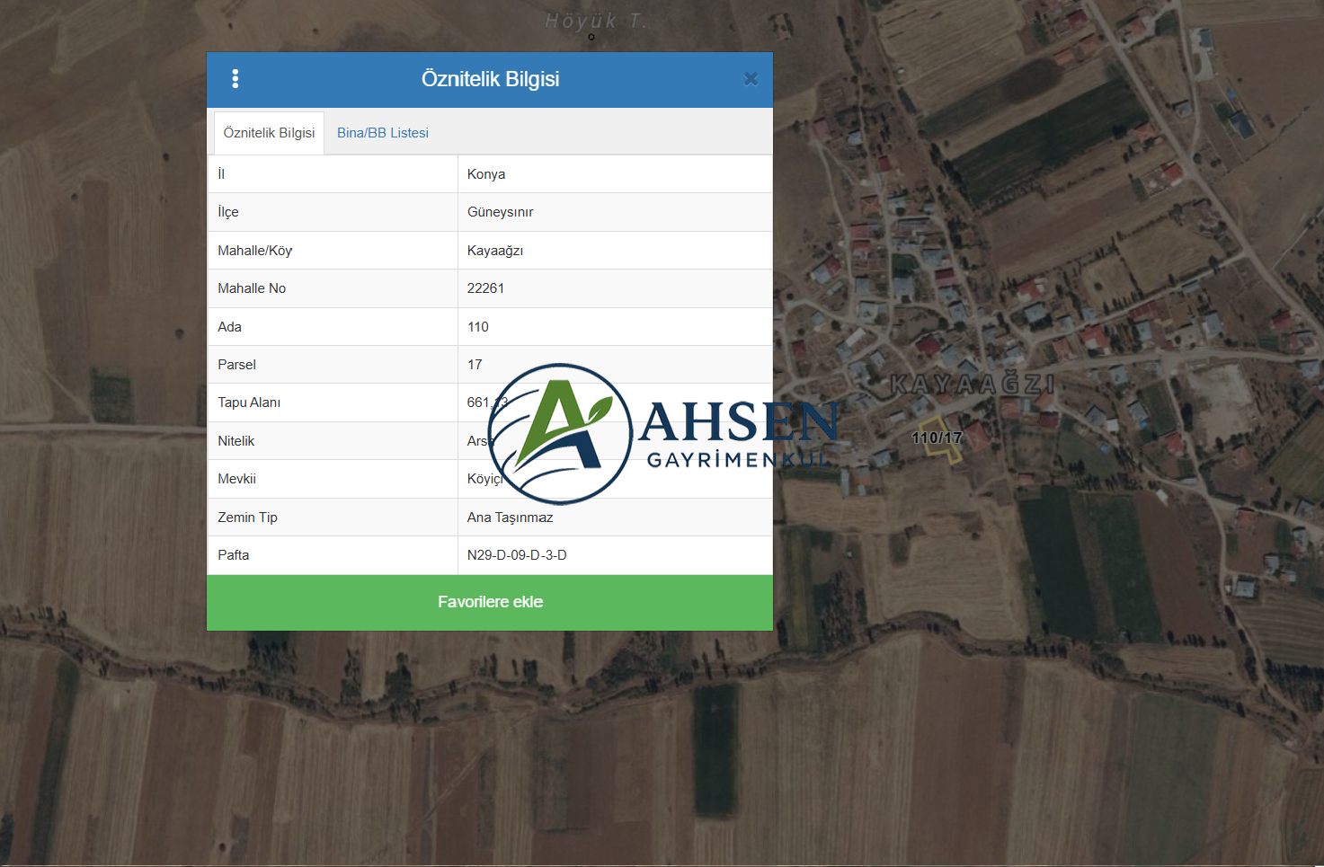Select the Ana Taşınmaz value
This screenshot has height=867, width=1324.
click(510, 518)
